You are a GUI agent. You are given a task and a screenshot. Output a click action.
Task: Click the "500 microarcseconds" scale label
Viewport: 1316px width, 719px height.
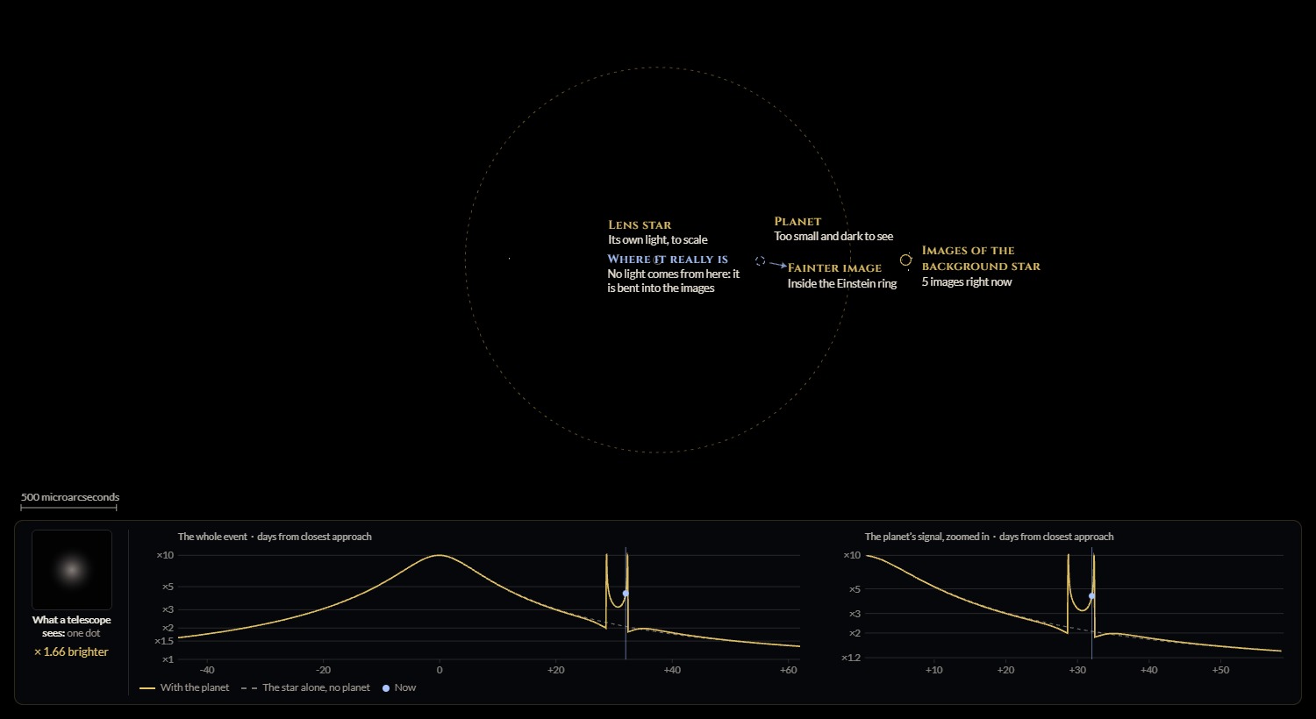(x=70, y=497)
